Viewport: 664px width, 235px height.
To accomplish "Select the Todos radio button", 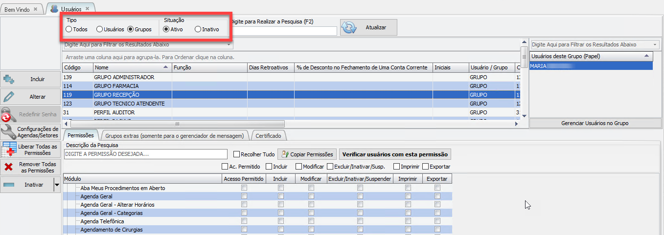I will (x=69, y=29).
